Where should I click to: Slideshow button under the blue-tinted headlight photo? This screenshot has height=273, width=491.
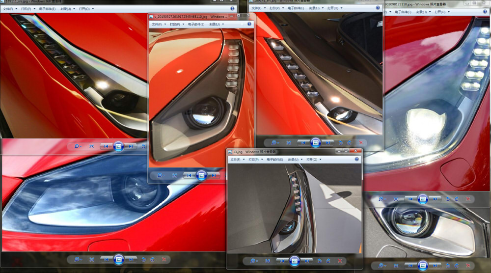tap(118, 259)
